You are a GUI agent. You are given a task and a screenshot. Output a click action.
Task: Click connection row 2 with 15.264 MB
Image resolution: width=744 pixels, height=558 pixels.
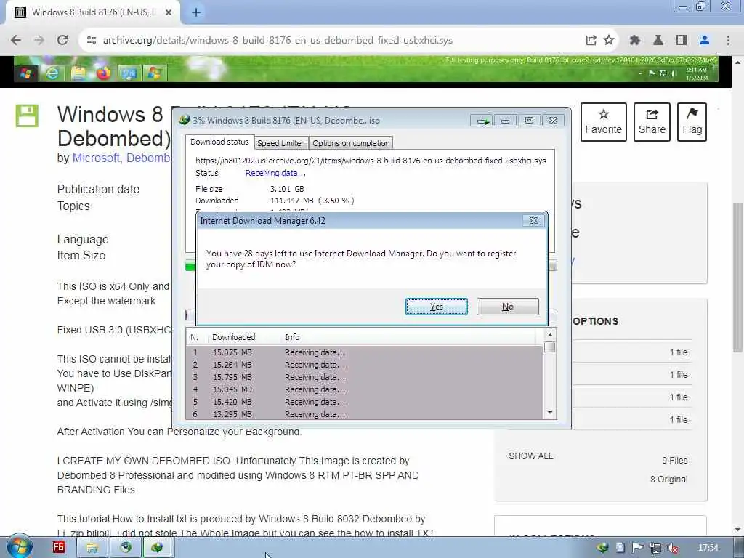pos(364,365)
